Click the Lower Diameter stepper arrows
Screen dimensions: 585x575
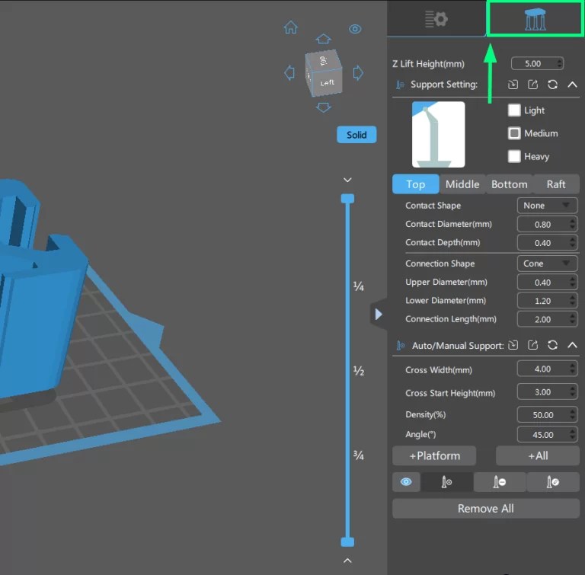click(573, 301)
